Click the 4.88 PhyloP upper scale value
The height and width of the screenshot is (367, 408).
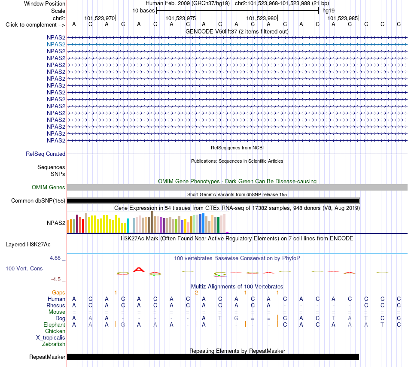(x=55, y=258)
